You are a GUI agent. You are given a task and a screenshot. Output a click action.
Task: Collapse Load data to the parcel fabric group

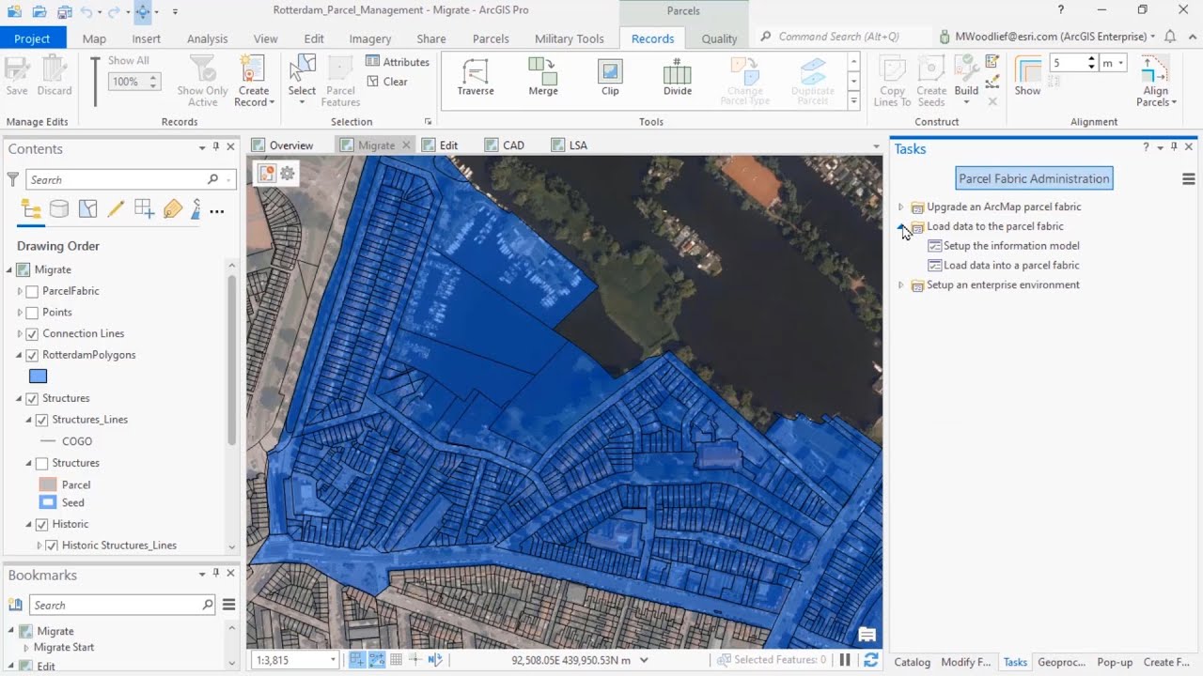900,226
